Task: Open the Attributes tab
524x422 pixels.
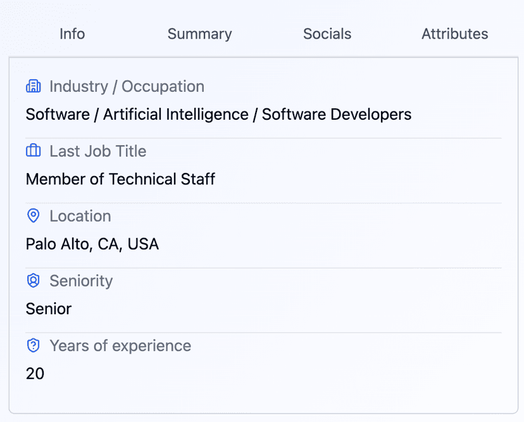Action: (454, 34)
